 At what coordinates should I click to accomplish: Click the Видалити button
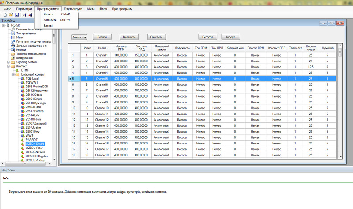[129, 37]
